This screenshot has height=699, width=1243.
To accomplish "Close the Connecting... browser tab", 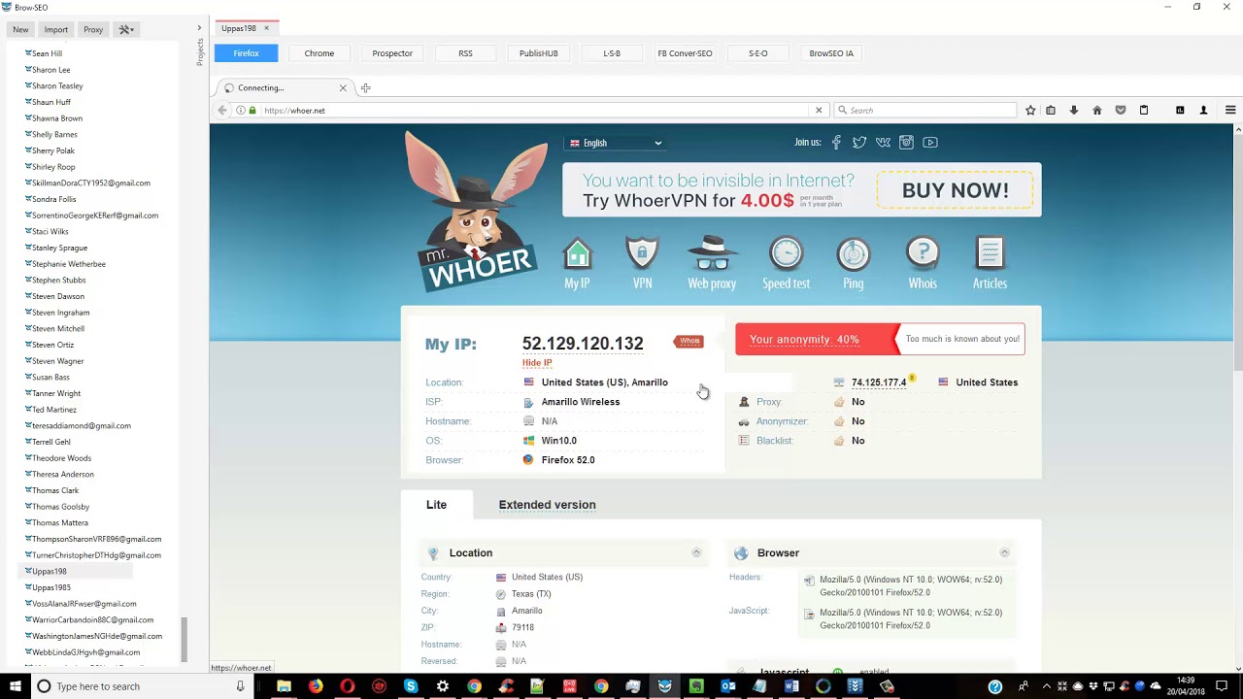I will [343, 88].
